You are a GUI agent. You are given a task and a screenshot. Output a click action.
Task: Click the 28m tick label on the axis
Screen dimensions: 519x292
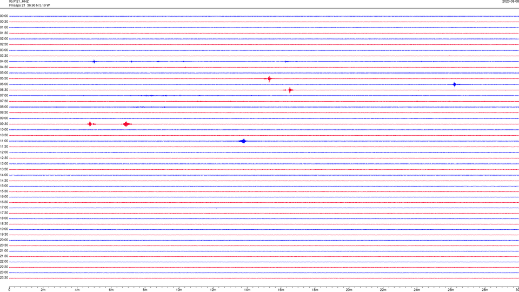[x=485, y=290]
